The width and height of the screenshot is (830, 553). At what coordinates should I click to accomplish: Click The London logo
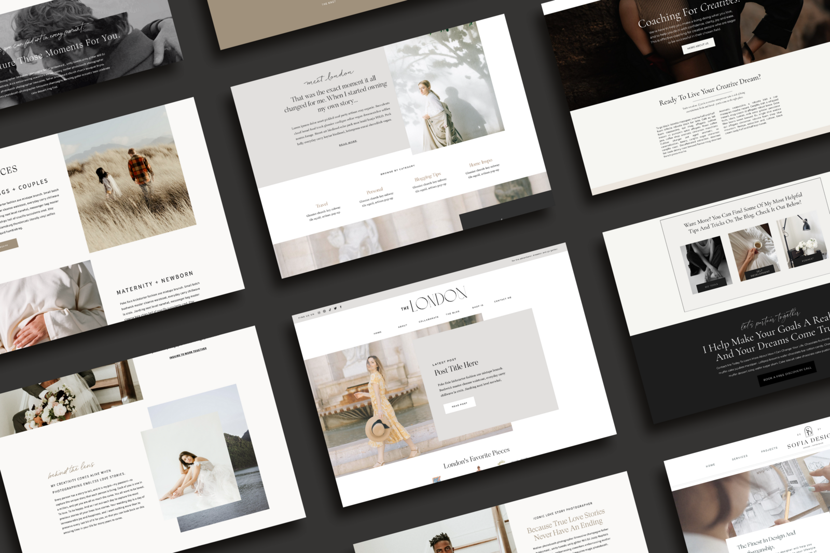point(434,299)
